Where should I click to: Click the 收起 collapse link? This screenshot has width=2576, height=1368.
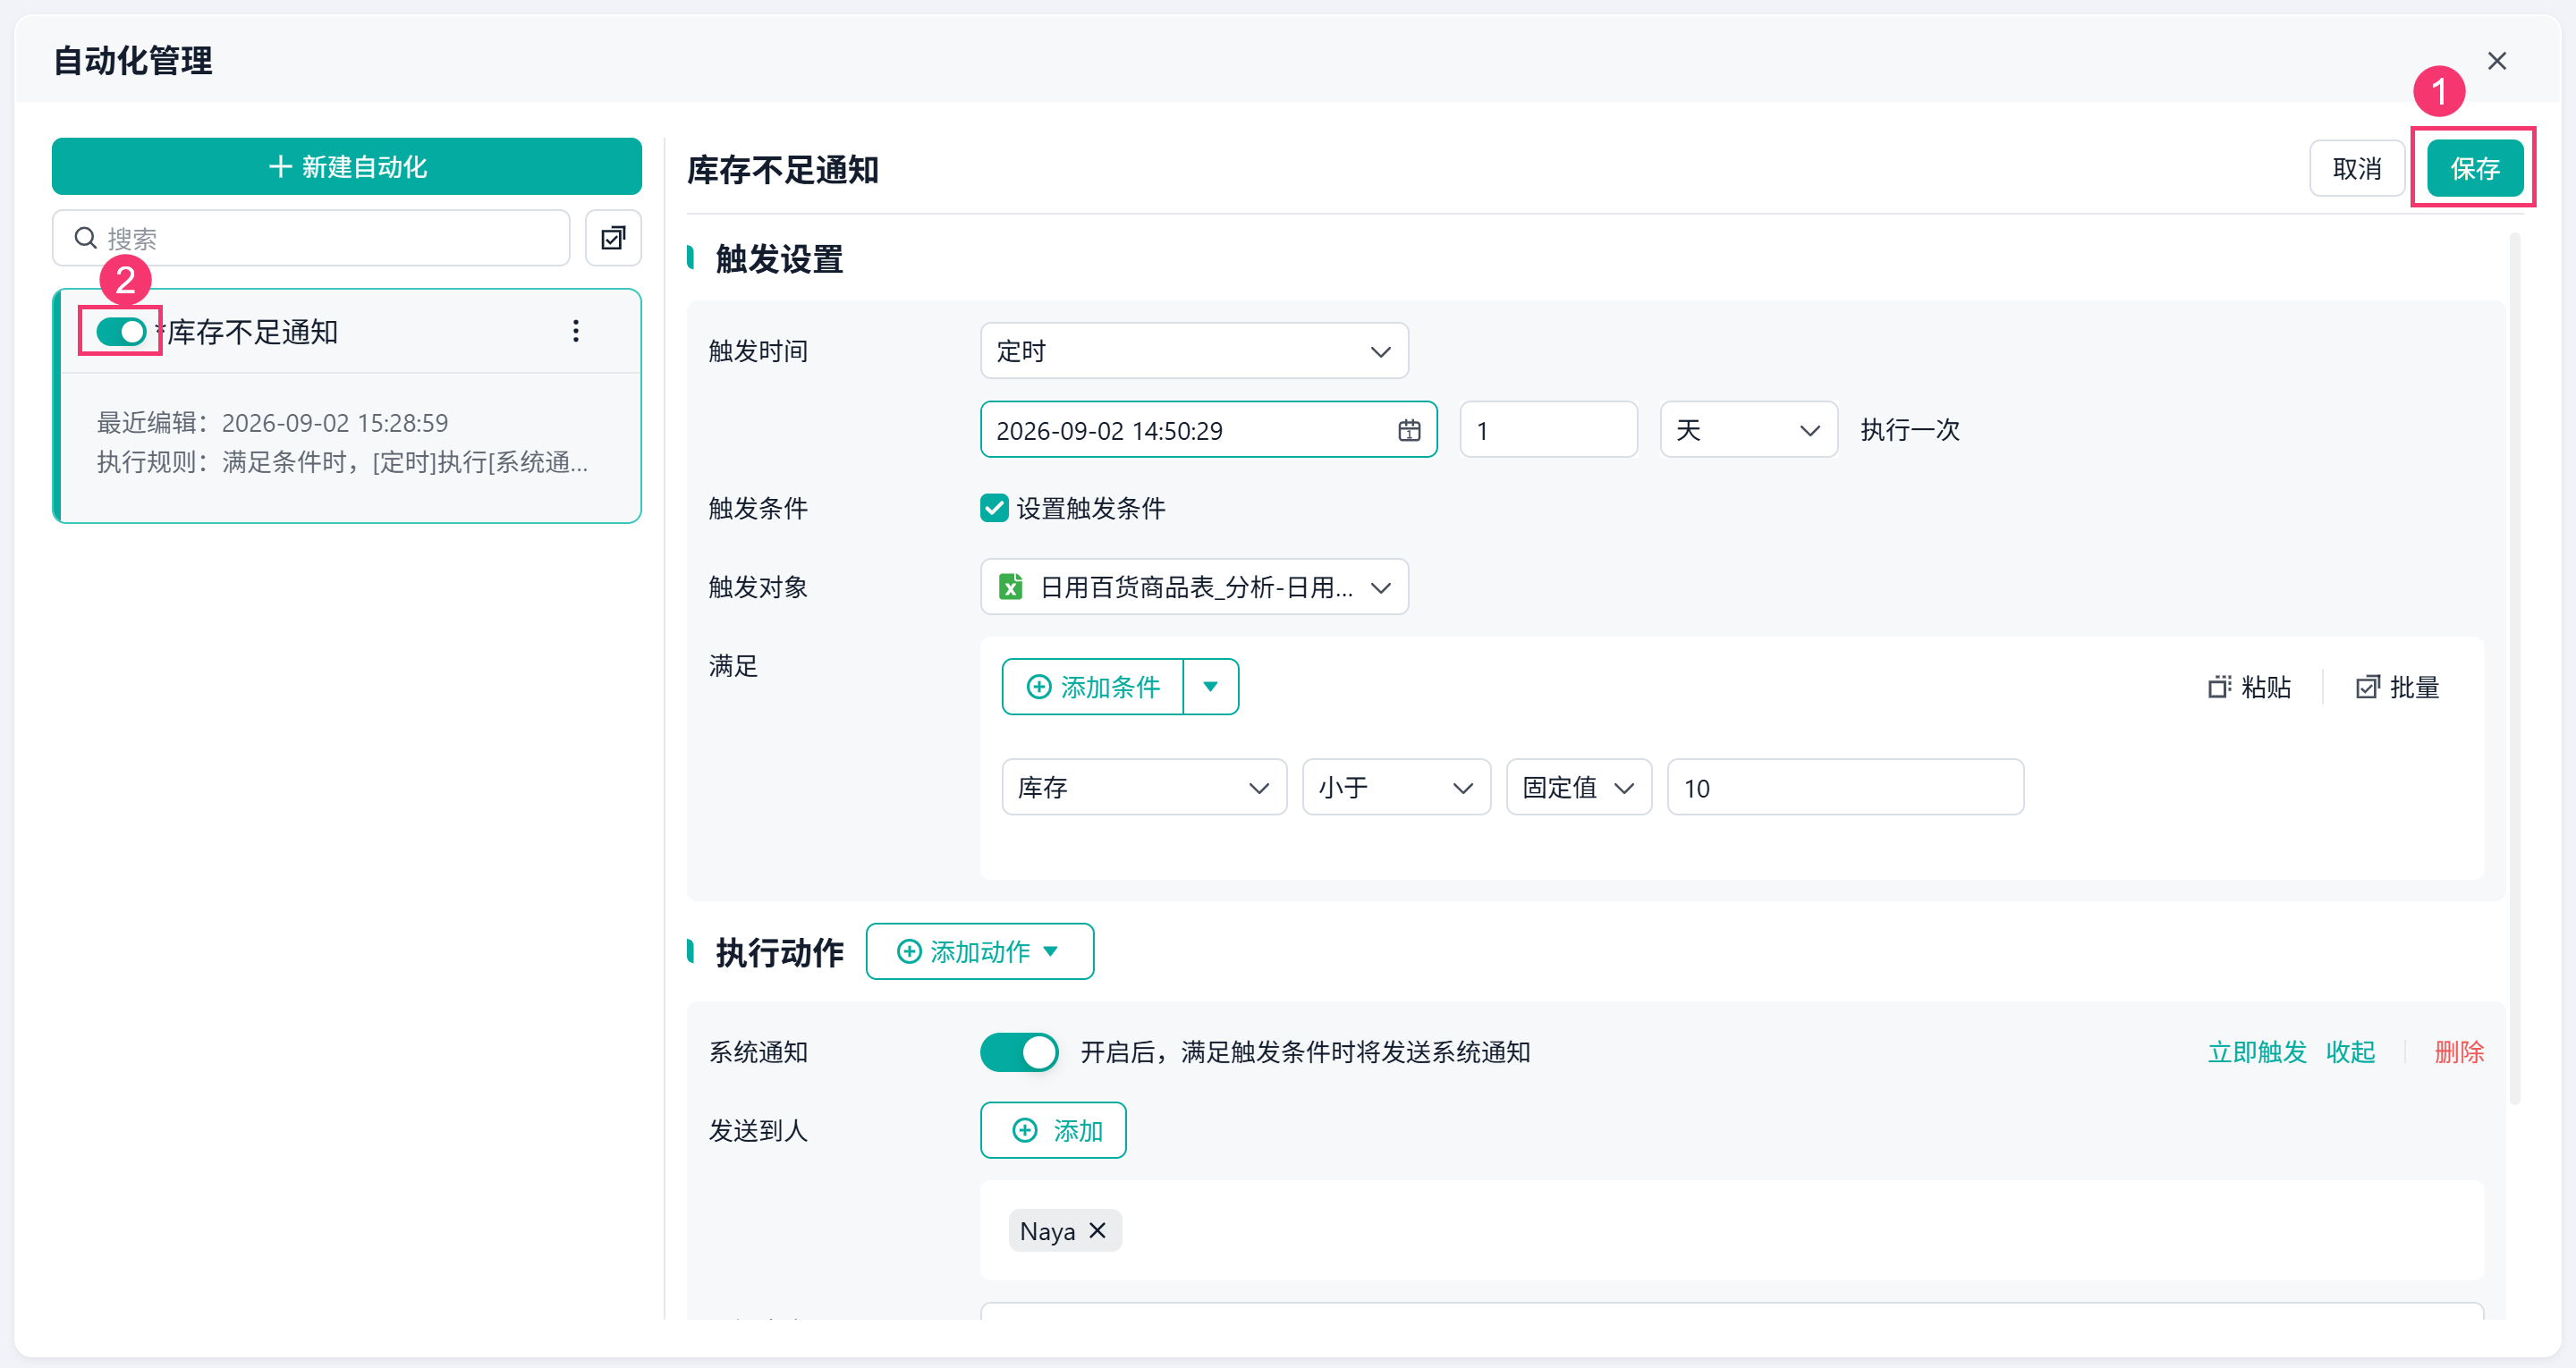(2350, 1052)
